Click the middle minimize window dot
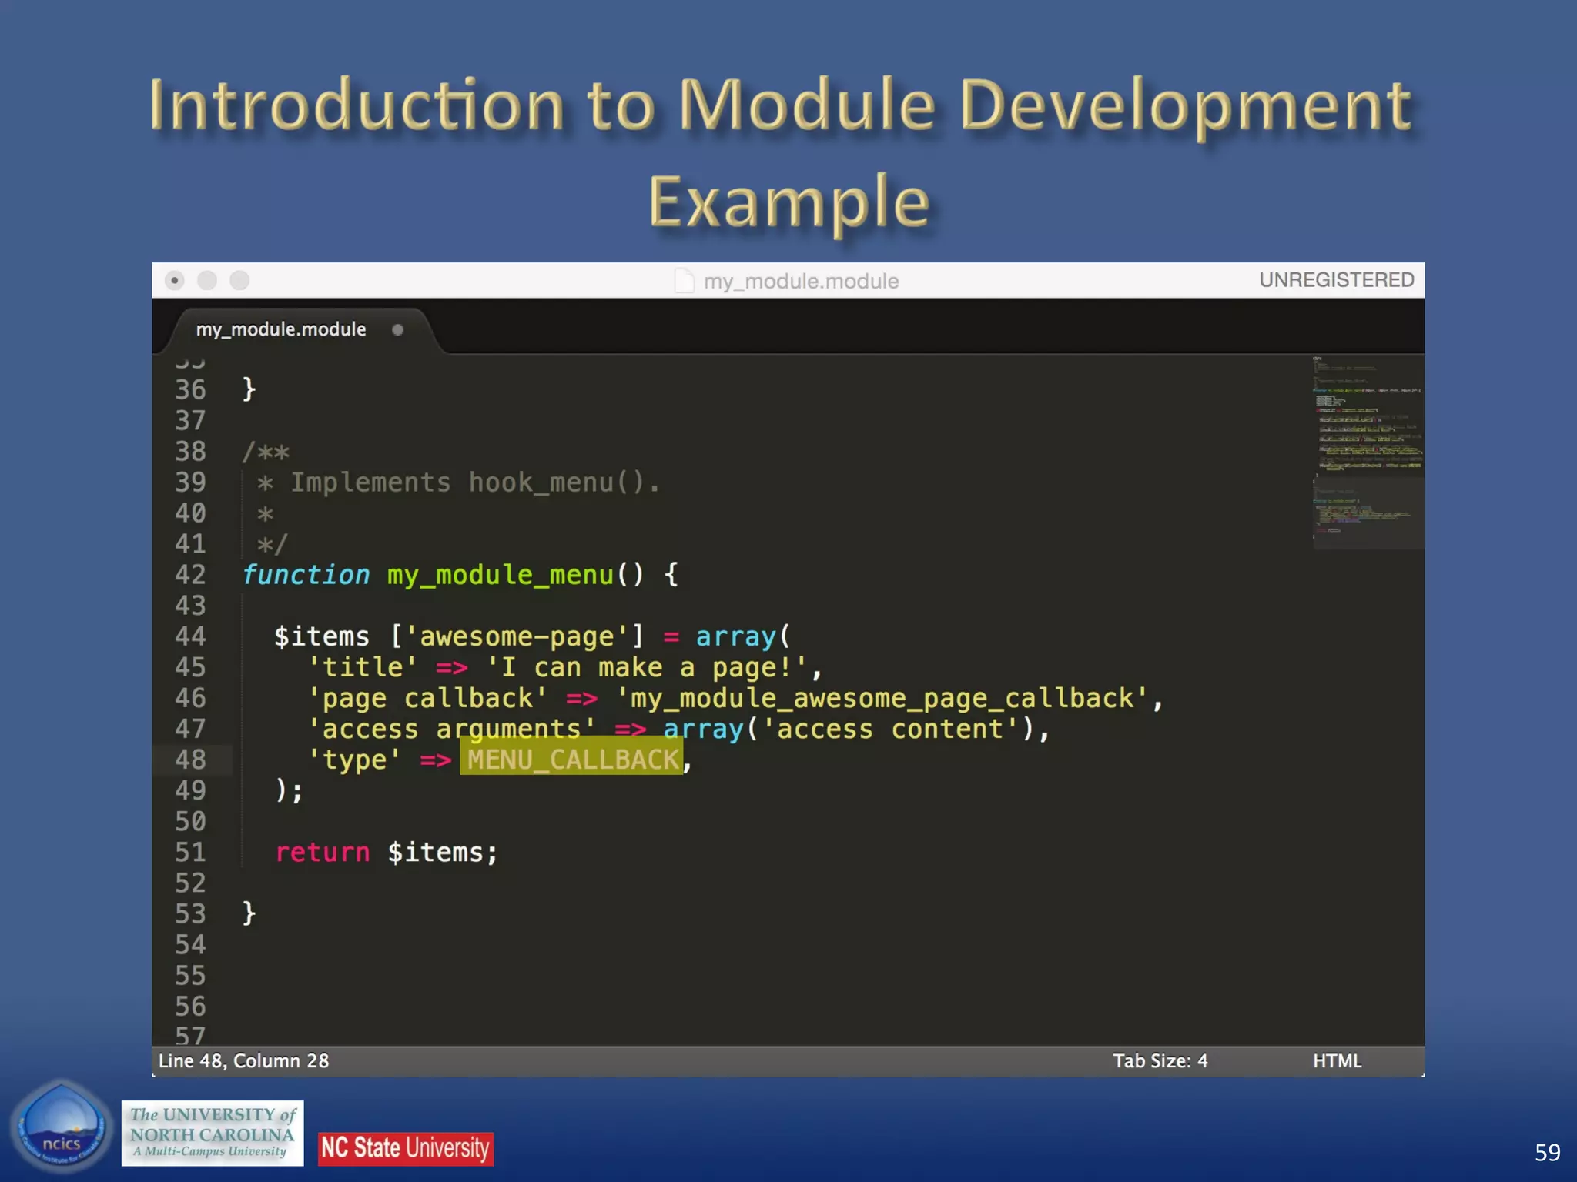Image resolution: width=1577 pixels, height=1182 pixels. click(x=207, y=280)
